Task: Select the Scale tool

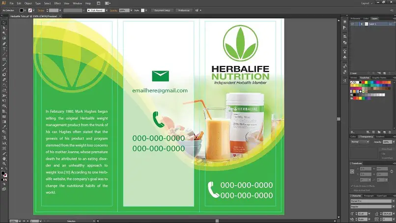Action: pyautogui.click(x=4, y=91)
